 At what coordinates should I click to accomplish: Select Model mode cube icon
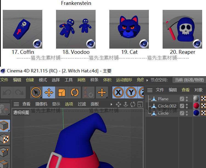[5, 126]
